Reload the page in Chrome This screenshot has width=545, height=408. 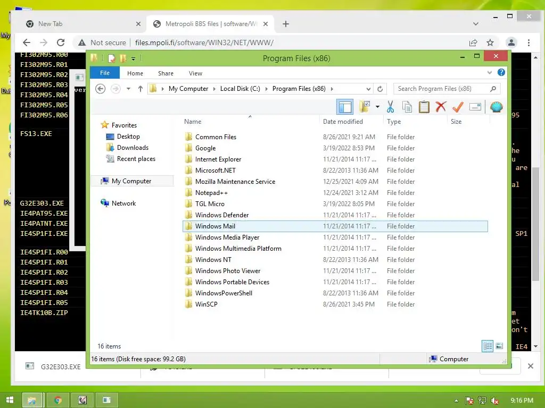(x=61, y=42)
